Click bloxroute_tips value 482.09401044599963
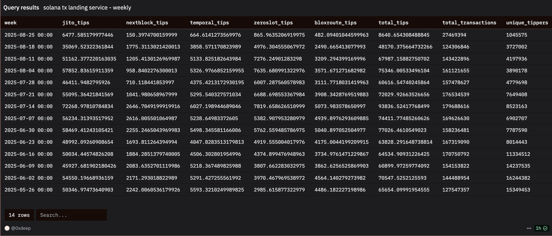Viewport: 552px width, 236px height. 342,35
